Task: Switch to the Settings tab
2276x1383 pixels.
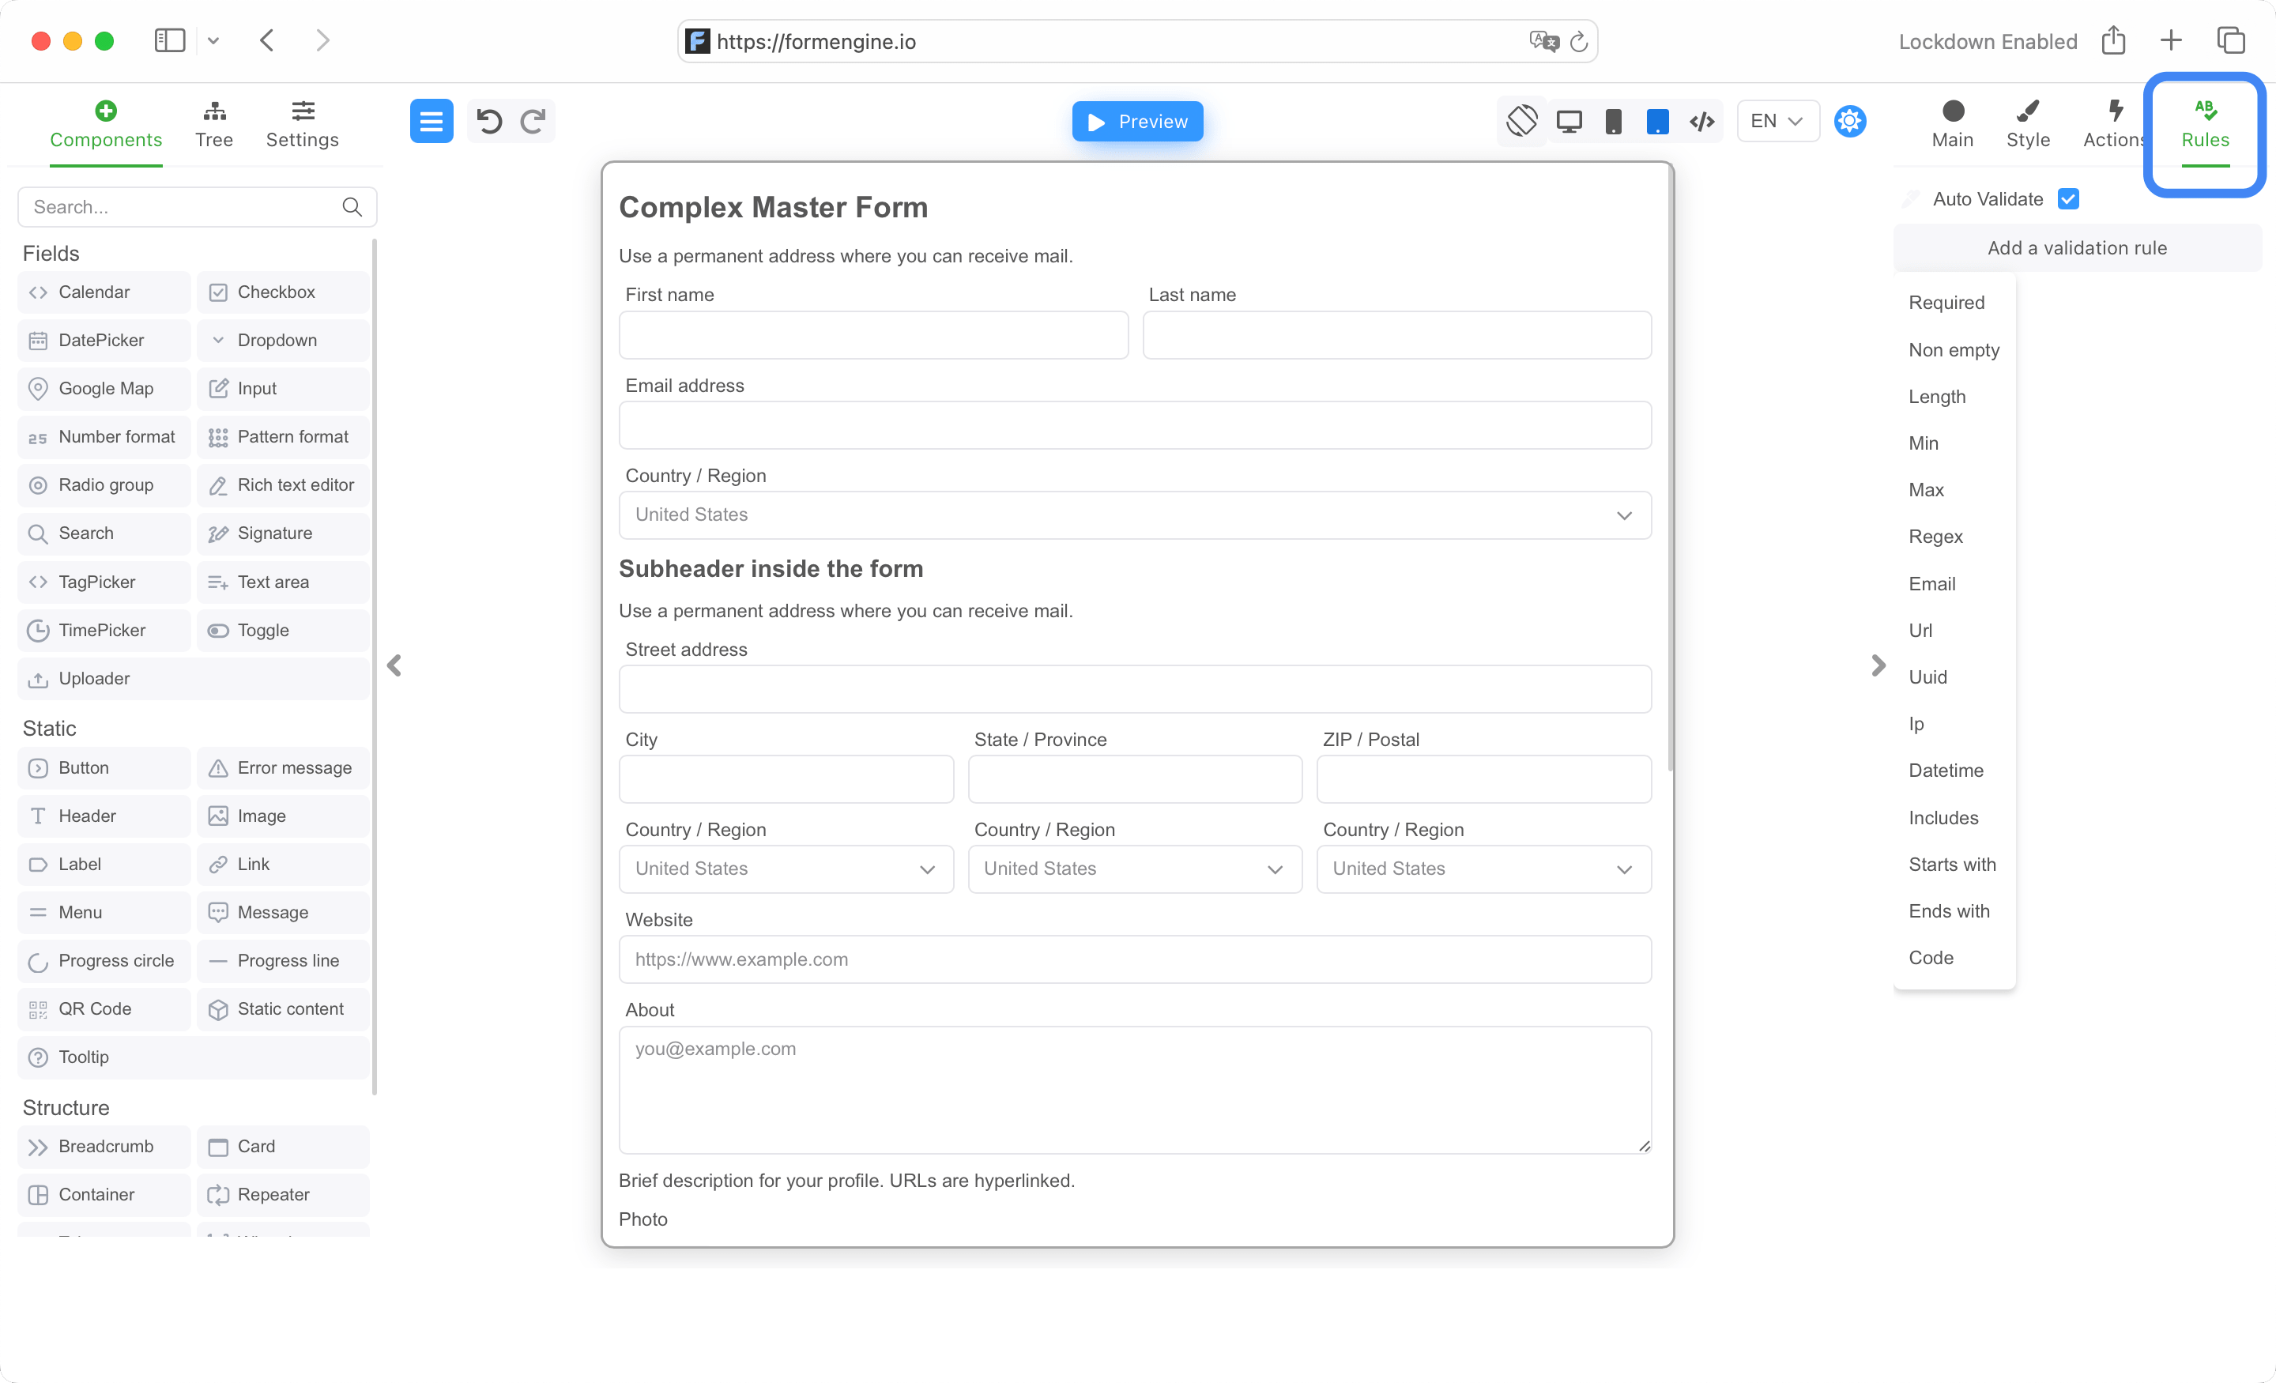Action: pos(303,125)
